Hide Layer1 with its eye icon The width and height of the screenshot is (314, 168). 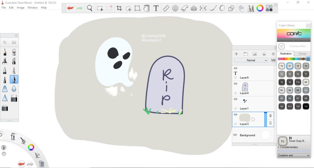pyautogui.click(x=235, y=99)
